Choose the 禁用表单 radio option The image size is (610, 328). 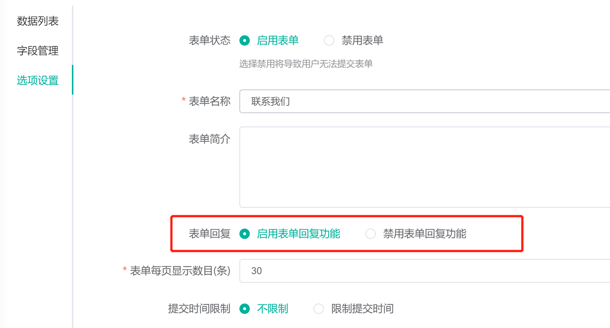[x=329, y=40]
